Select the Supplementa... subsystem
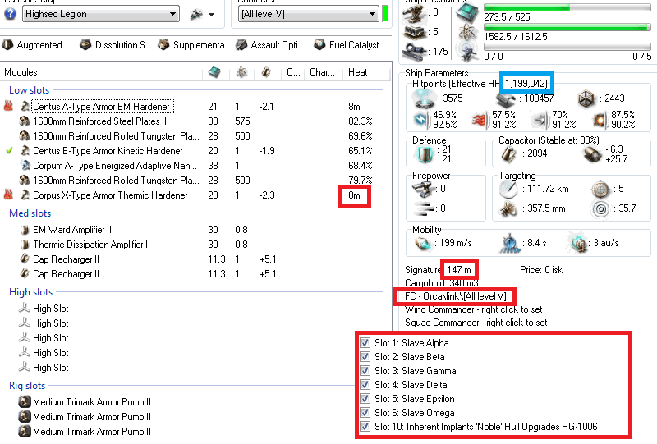This screenshot has height=444, width=657. (x=194, y=45)
